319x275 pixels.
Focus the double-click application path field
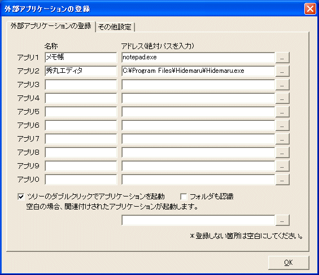coord(198,220)
